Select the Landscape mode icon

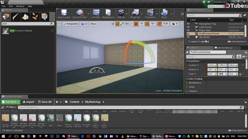25,17
